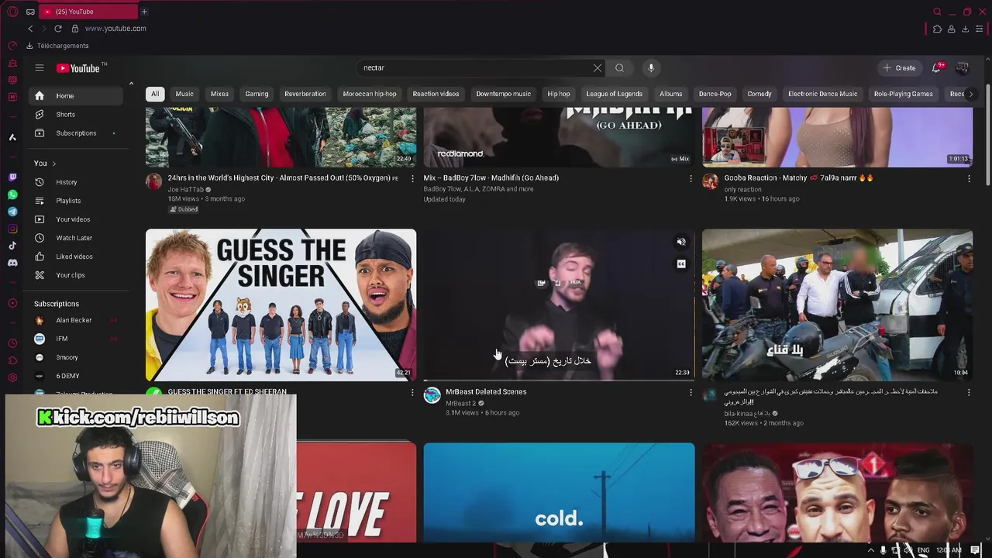Open MrBeast 2 channel link
The image size is (992, 558).
click(460, 403)
